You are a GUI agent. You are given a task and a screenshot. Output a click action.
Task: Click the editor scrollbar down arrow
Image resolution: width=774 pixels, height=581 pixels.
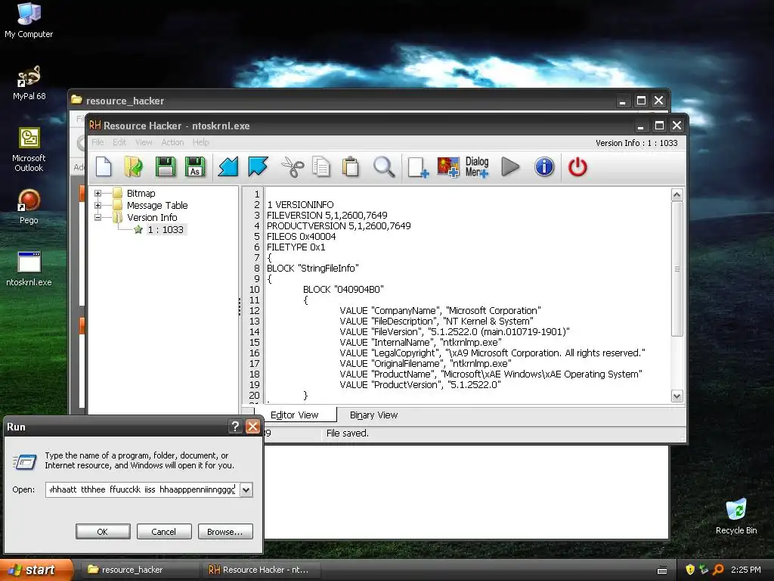pyautogui.click(x=676, y=396)
